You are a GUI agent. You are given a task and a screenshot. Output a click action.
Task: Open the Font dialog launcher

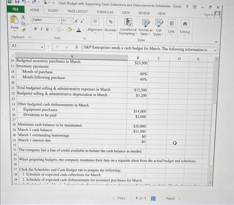coord(85,38)
